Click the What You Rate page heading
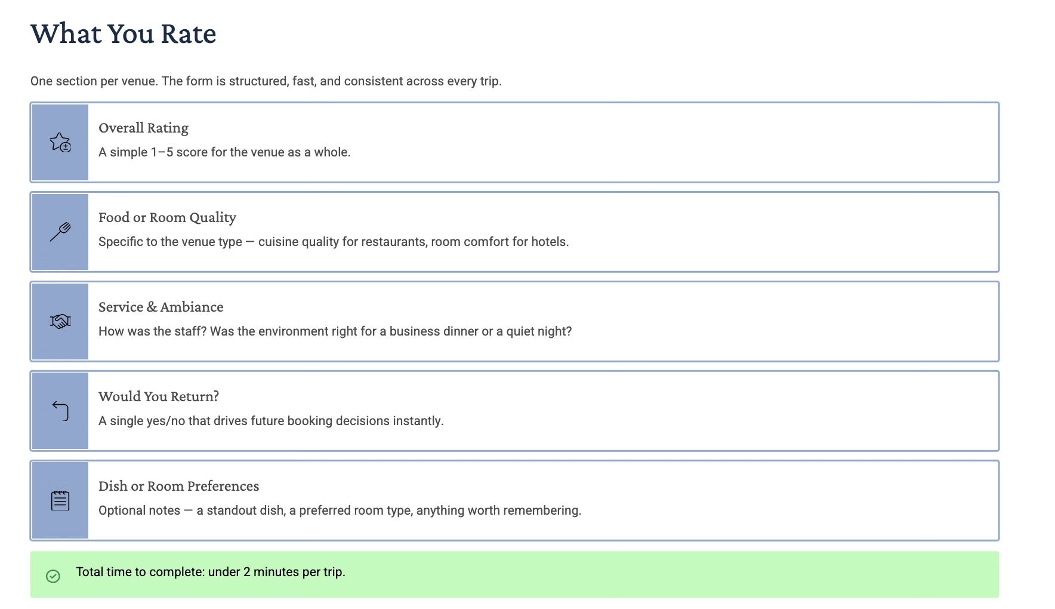 point(124,33)
